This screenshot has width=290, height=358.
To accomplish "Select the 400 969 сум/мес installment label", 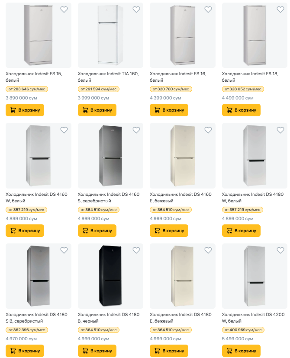I will tap(243, 330).
